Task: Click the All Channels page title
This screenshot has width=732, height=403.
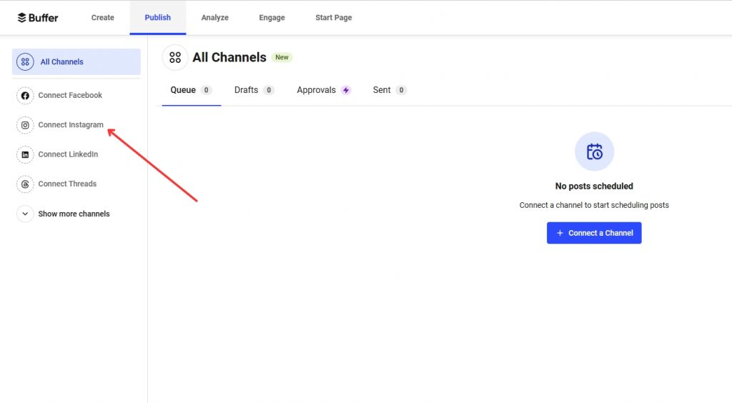Action: 229,57
